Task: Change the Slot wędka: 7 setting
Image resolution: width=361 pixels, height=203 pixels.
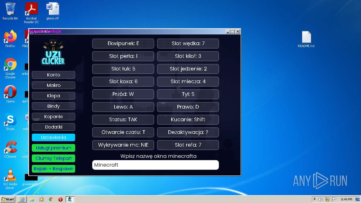Action: pos(188,43)
